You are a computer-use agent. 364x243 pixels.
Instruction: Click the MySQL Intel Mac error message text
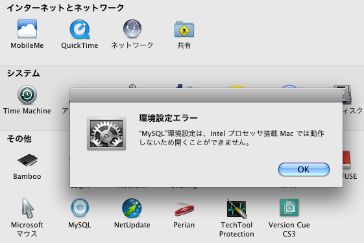pyautogui.click(x=232, y=138)
